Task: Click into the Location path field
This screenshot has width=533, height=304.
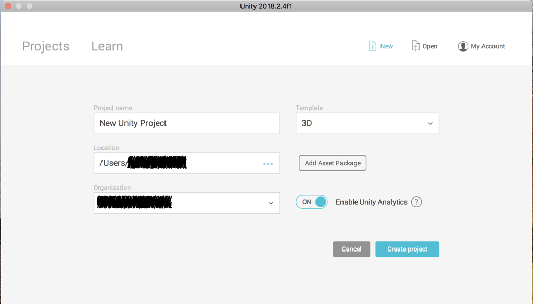Action: tap(187, 163)
